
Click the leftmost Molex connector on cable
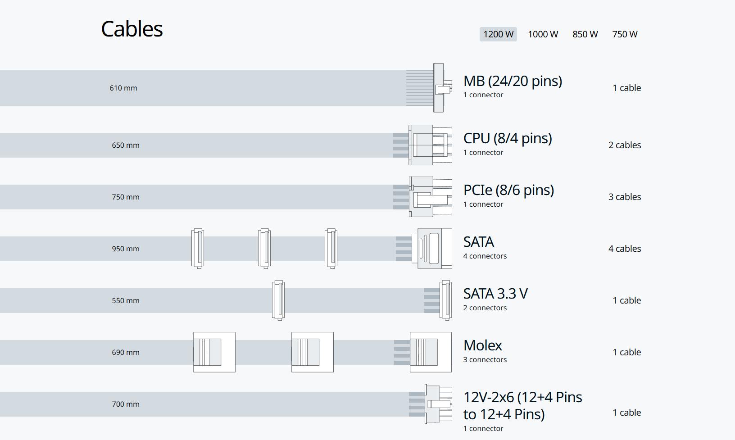[214, 352]
